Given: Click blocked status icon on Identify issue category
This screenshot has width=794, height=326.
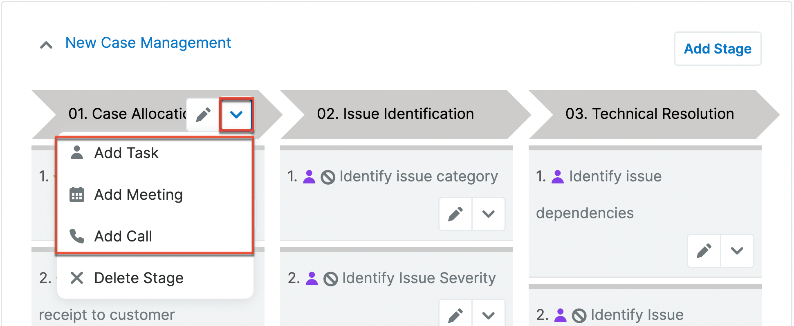Looking at the screenshot, I should pos(328,177).
